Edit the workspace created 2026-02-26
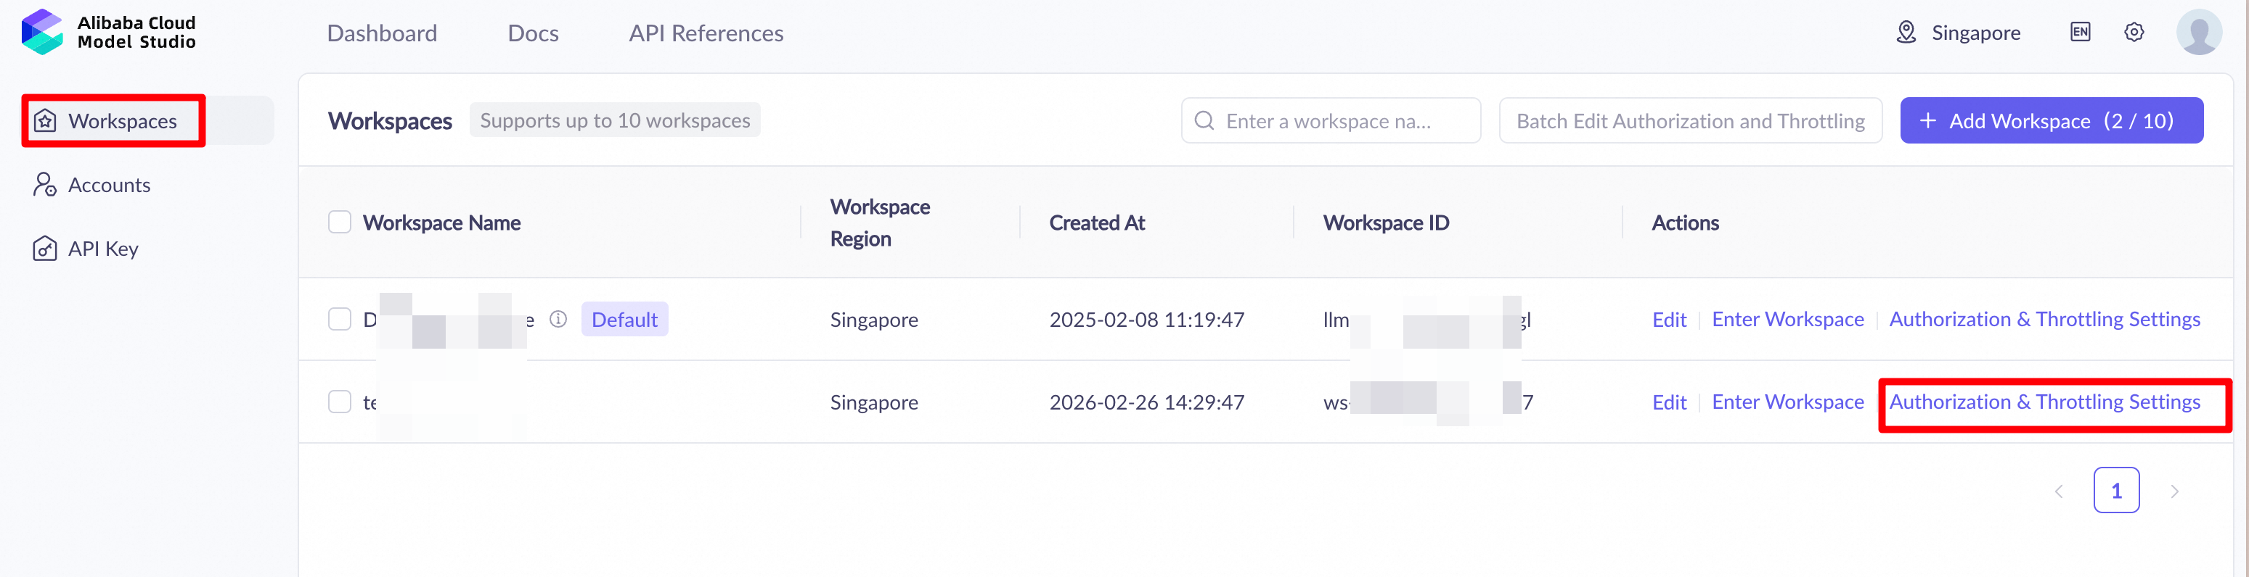The height and width of the screenshot is (577, 2249). (1668, 403)
